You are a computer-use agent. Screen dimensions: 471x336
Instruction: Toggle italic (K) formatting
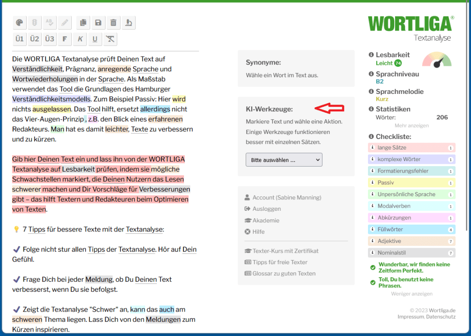click(x=80, y=39)
